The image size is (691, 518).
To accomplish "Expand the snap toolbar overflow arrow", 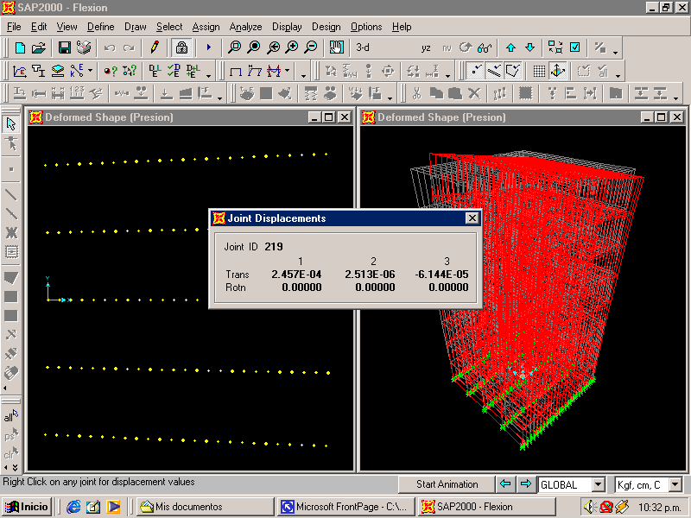I will tap(618, 76).
